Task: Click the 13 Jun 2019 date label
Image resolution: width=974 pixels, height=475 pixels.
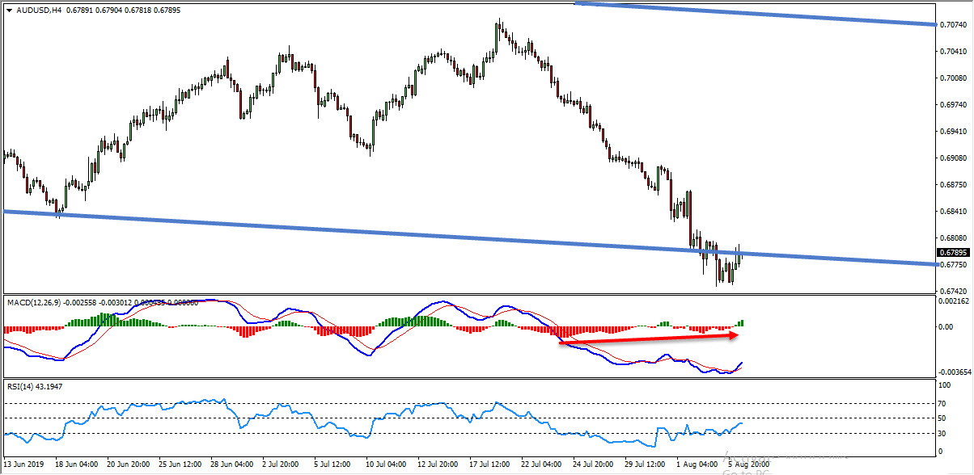Action: click(25, 464)
